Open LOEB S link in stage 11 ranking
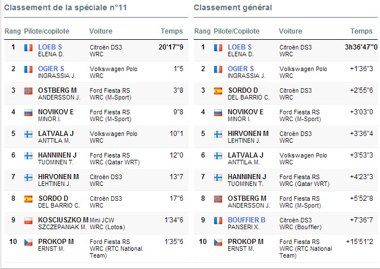380x269 pixels. click(x=50, y=47)
